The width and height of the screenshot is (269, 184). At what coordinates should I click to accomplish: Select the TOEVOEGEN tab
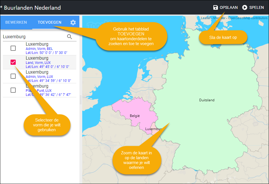(49, 22)
